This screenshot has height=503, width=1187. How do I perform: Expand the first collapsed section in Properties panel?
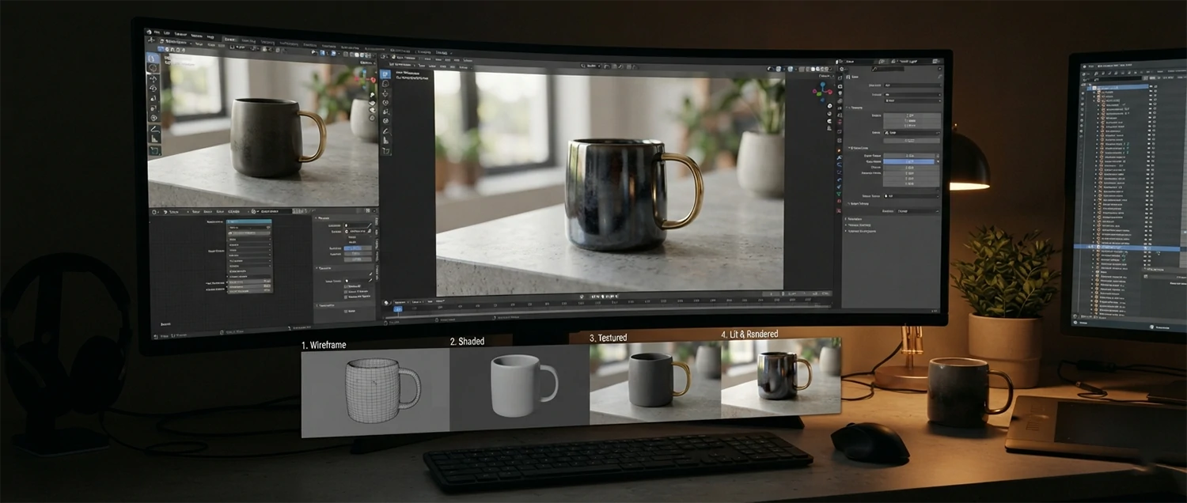coord(846,219)
